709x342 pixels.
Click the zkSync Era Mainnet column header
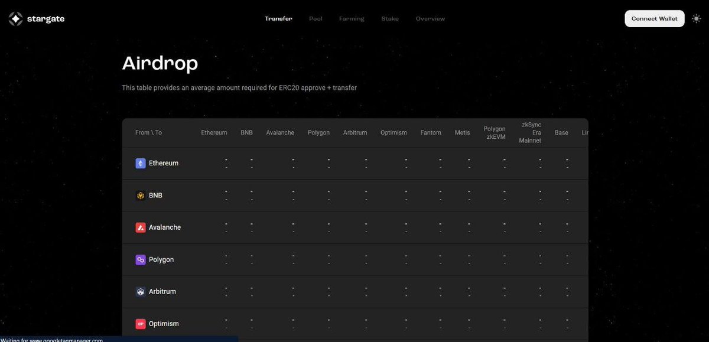pyautogui.click(x=531, y=133)
